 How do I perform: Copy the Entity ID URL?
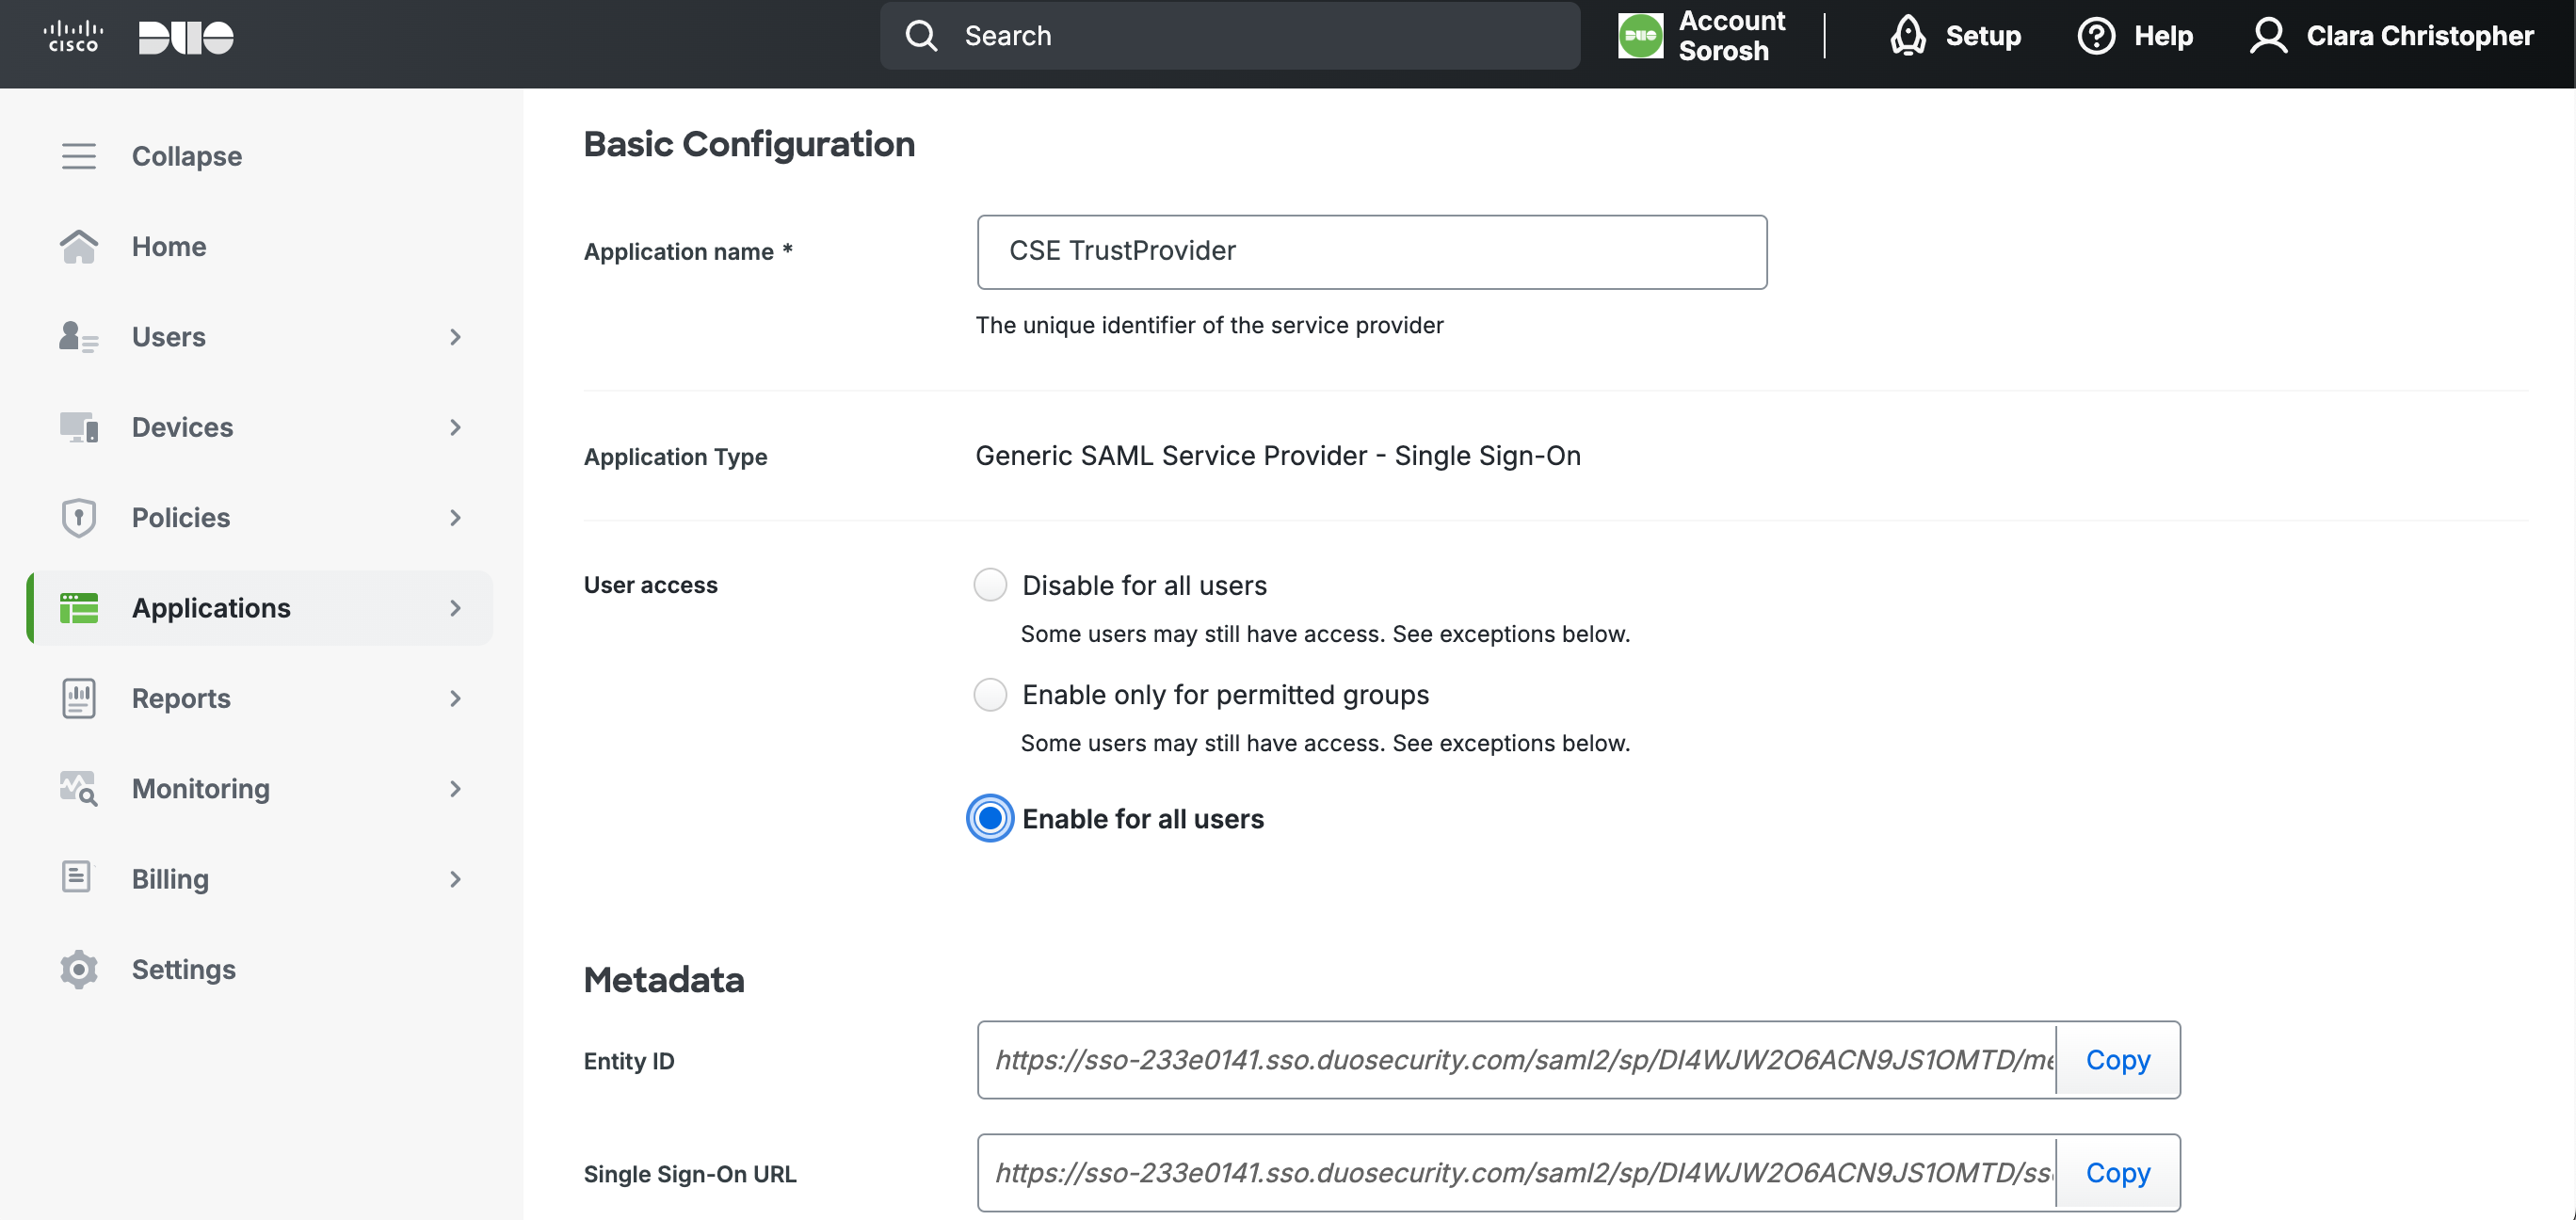2117,1059
